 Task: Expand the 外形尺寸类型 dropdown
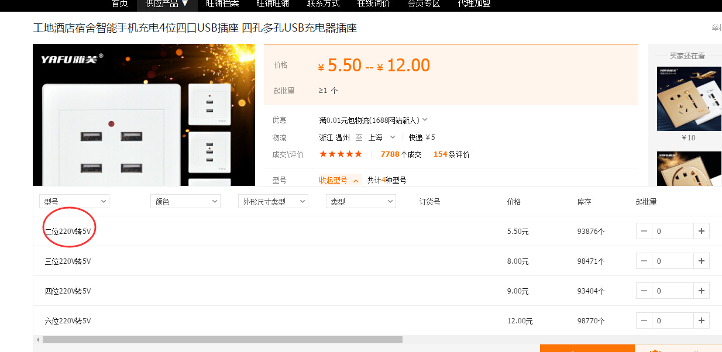click(x=273, y=202)
